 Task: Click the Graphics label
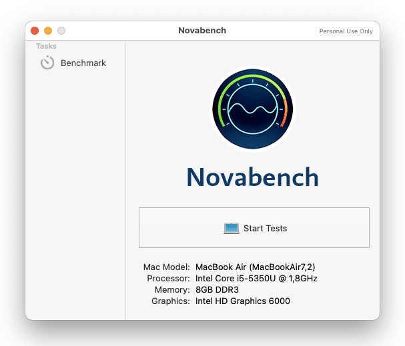171,301
